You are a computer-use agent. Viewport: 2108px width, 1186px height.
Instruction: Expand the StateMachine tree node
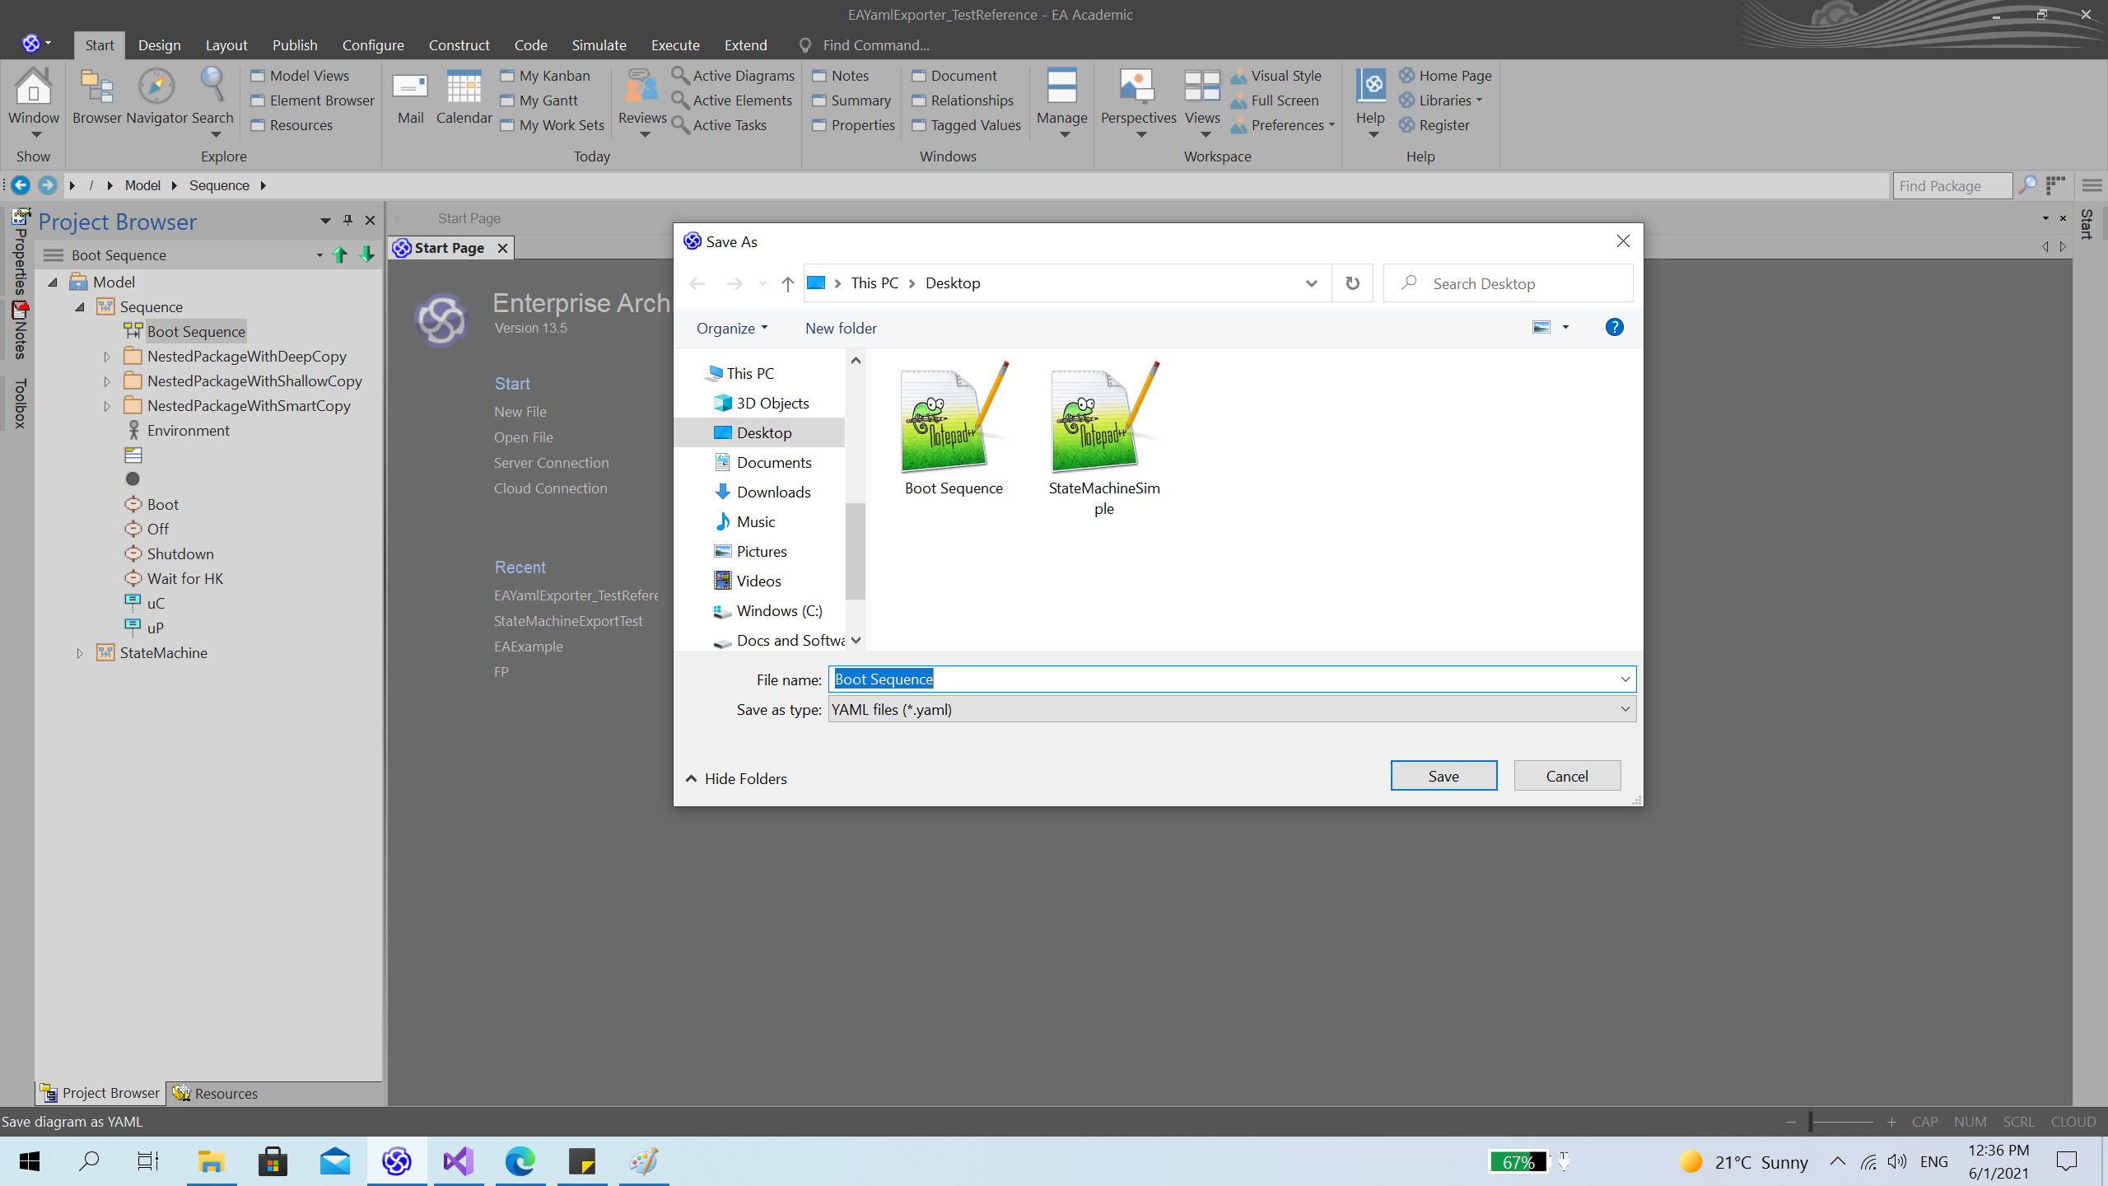point(80,653)
